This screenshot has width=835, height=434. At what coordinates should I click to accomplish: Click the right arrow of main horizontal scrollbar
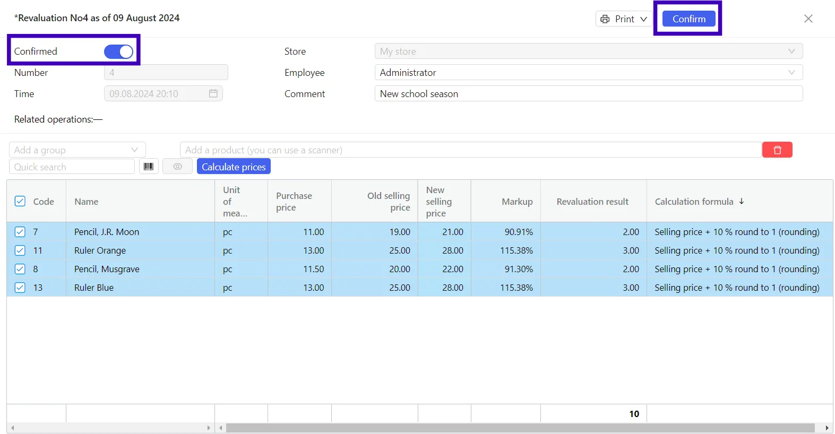tap(827, 428)
